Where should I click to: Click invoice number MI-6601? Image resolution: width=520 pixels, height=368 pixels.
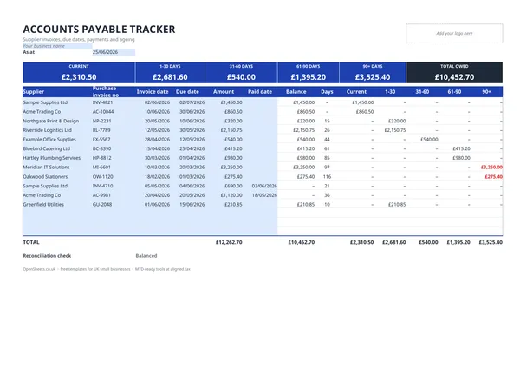click(101, 168)
